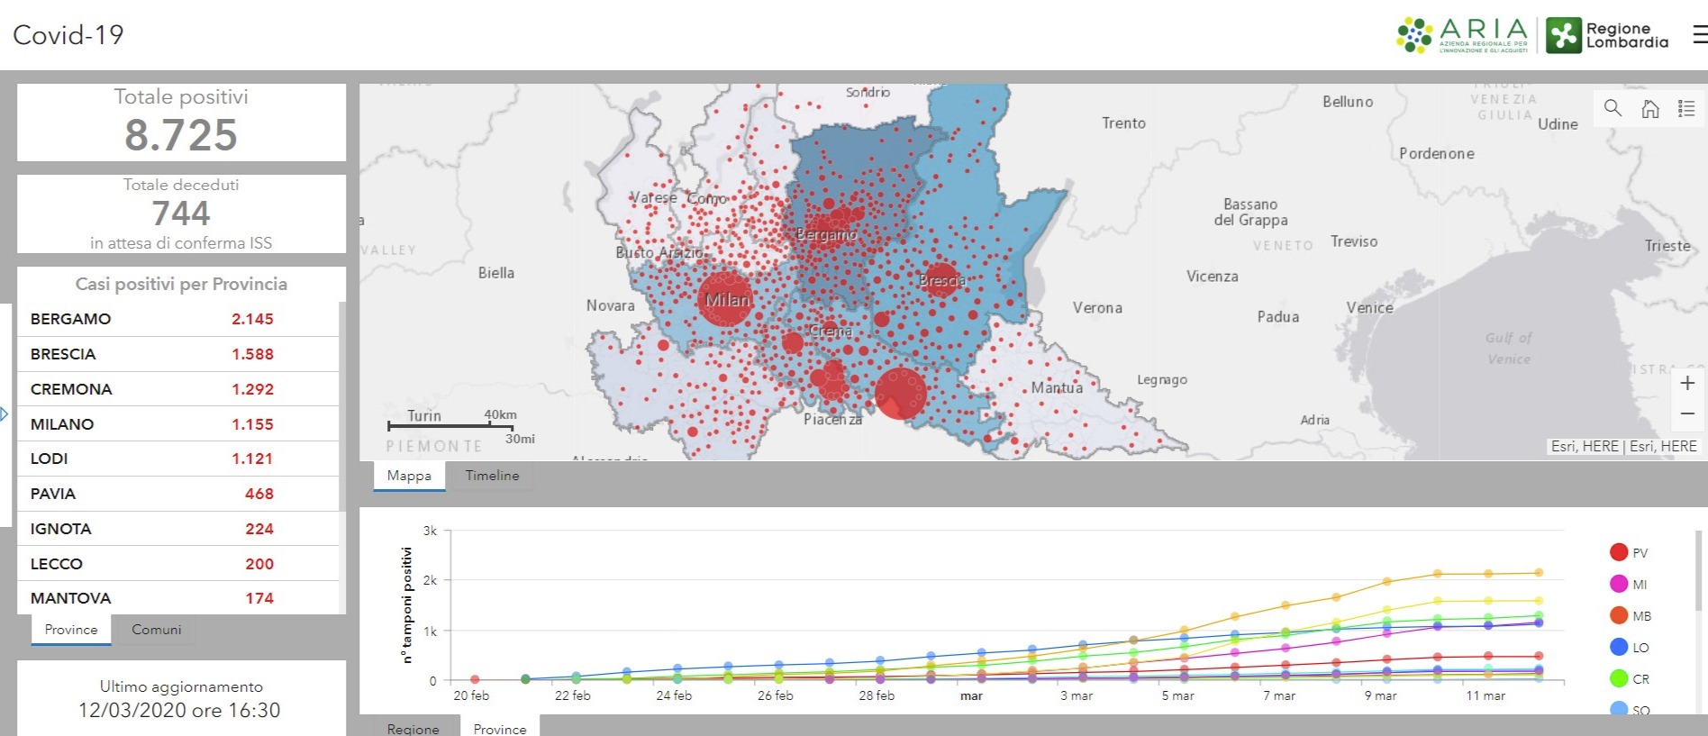Click the ARIA logo
Image resolution: width=1708 pixels, height=736 pixels.
click(x=1463, y=35)
